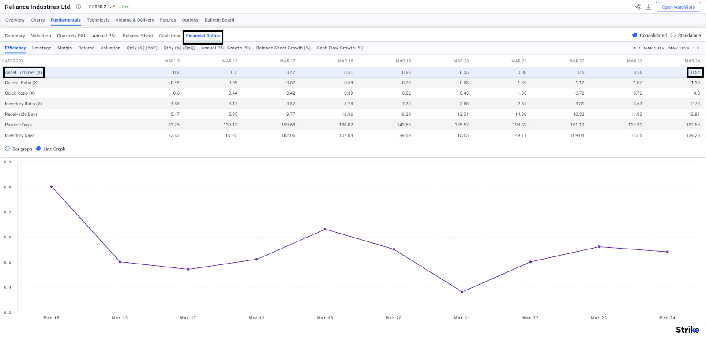Click the Mar 19 peak data point
Screen dimensions: 706x338
click(x=325, y=229)
